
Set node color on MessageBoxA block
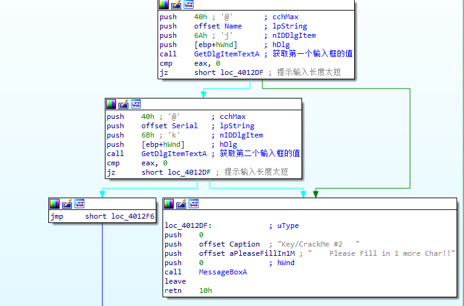coord(169,204)
